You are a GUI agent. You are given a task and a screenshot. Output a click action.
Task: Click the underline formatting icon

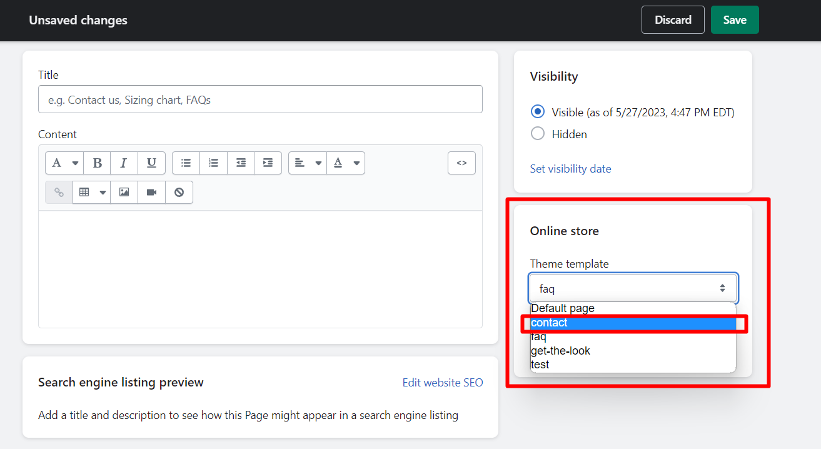(x=151, y=163)
